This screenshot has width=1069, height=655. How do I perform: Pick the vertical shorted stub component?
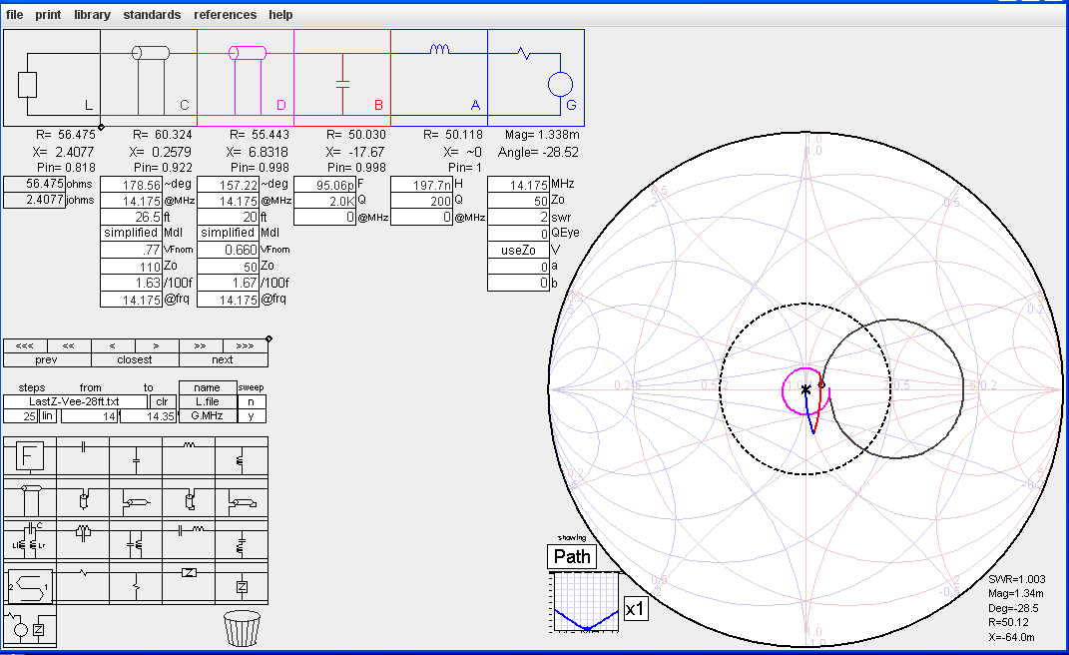tap(189, 498)
